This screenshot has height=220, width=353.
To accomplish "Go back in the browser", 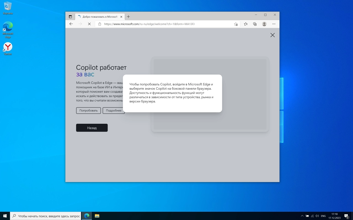I will click(71, 24).
